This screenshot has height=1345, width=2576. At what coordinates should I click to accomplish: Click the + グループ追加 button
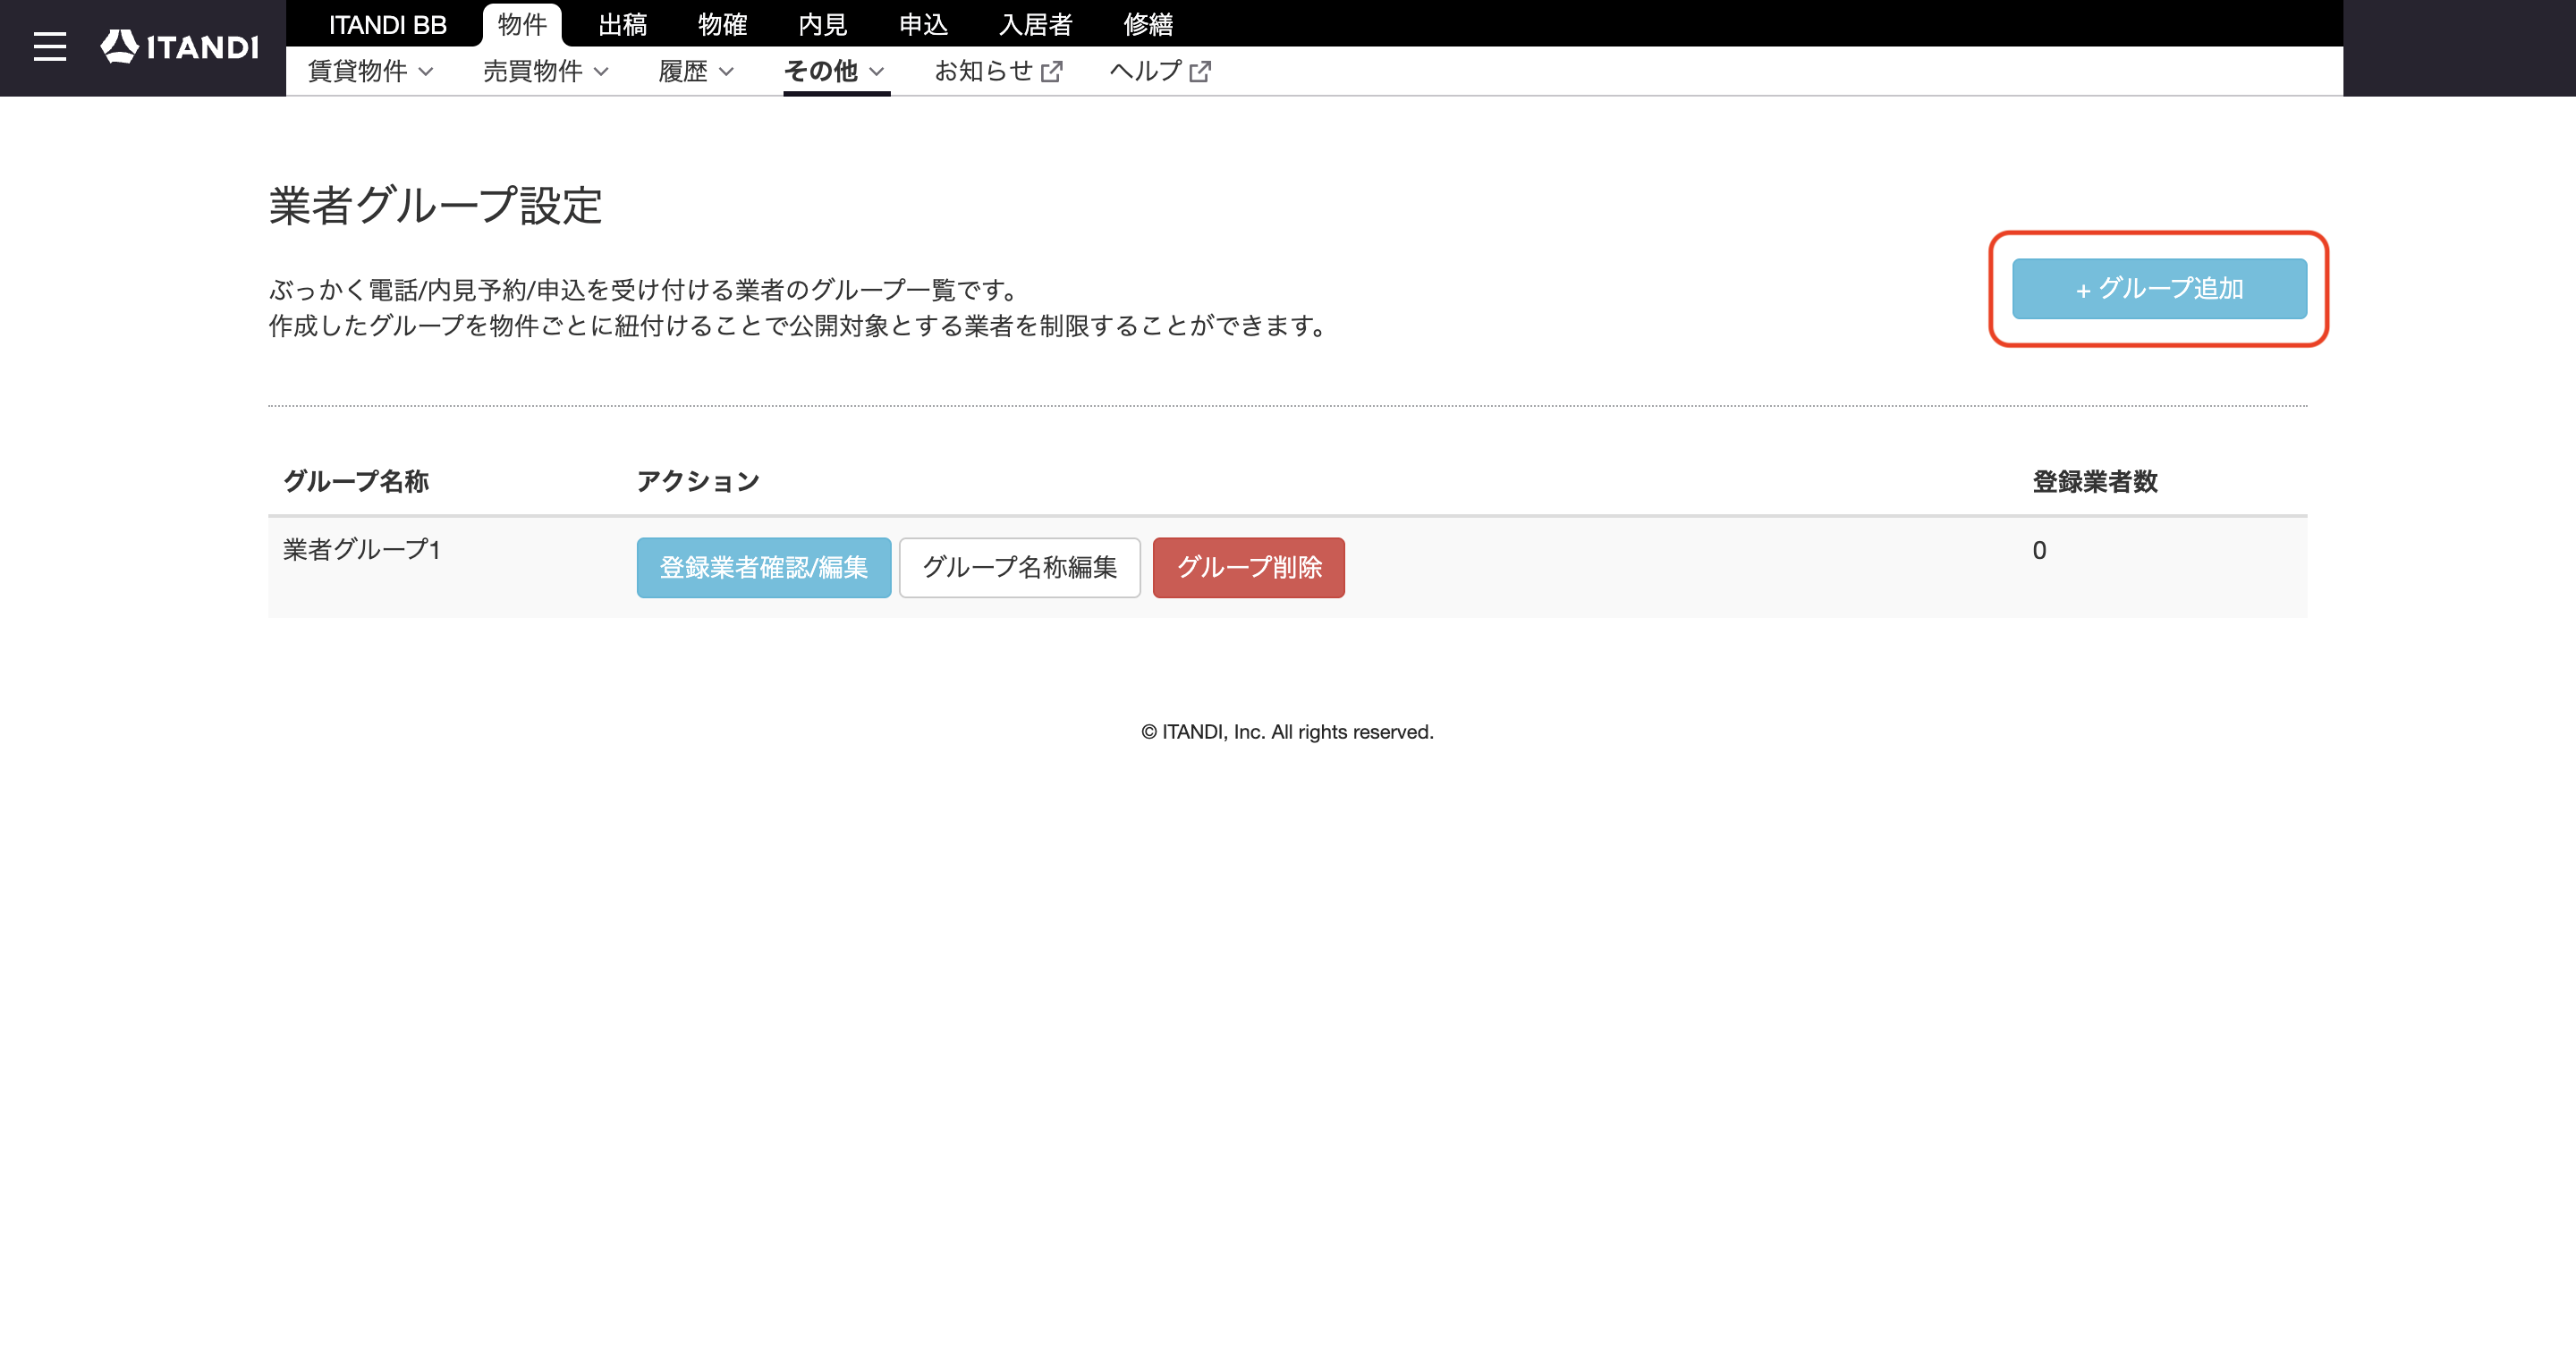[x=2159, y=289]
